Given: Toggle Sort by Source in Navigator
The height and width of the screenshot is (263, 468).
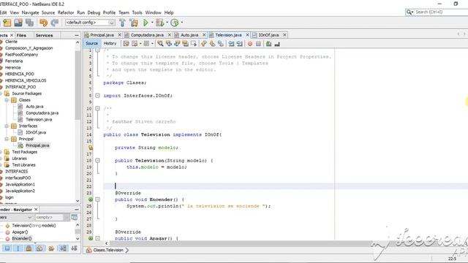Looking at the screenshot, I should pyautogui.click(x=75, y=248).
